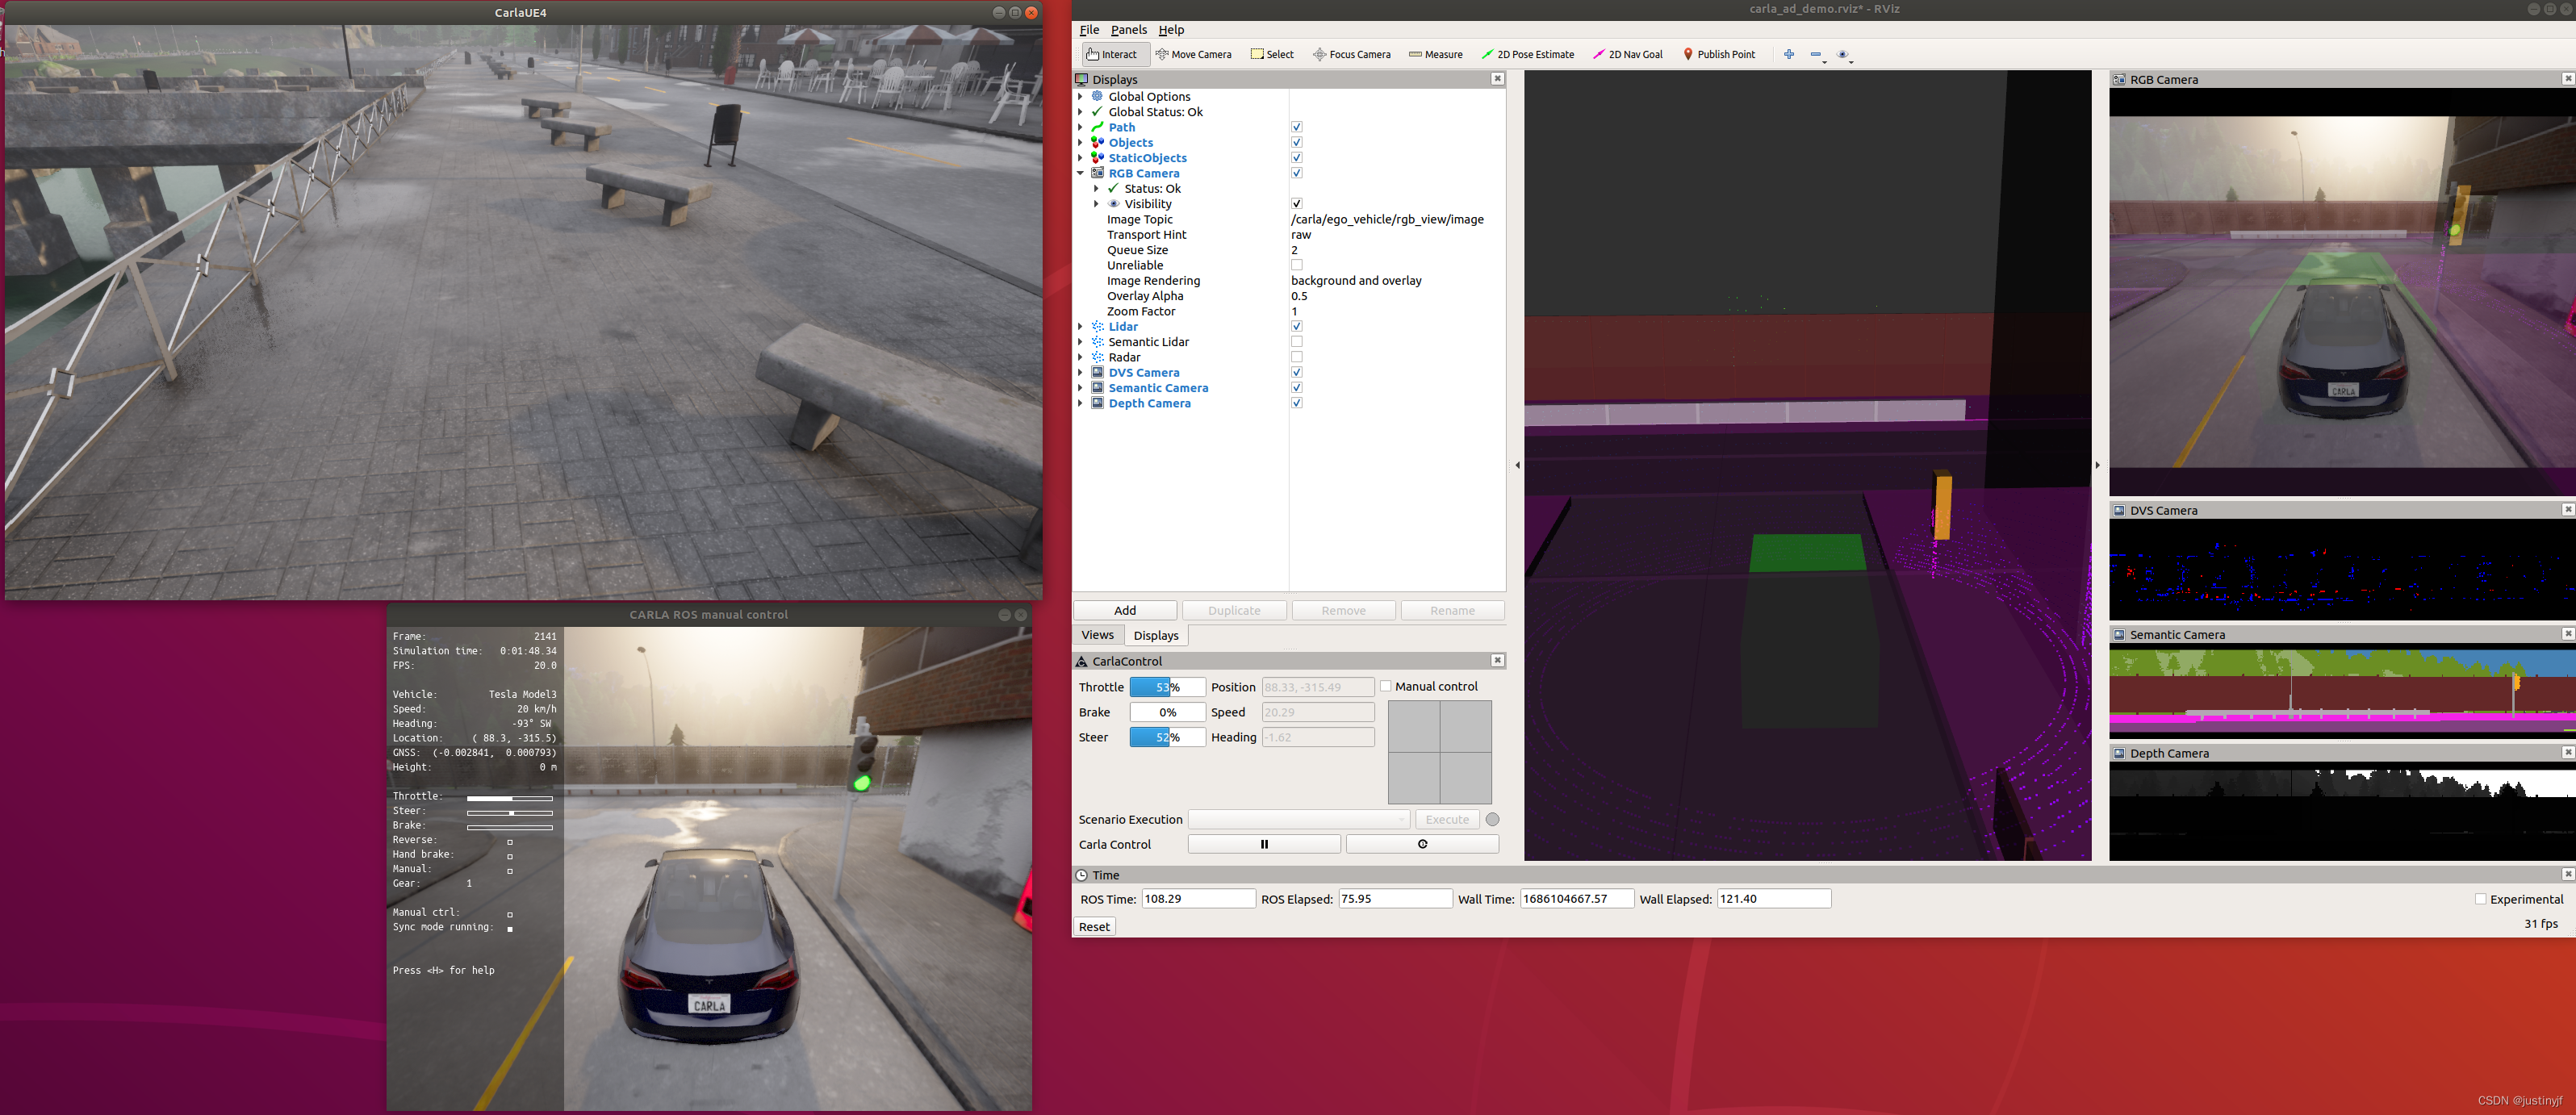Switch to the Views tab in RViz panel
The height and width of the screenshot is (1115, 2576).
[x=1098, y=636]
